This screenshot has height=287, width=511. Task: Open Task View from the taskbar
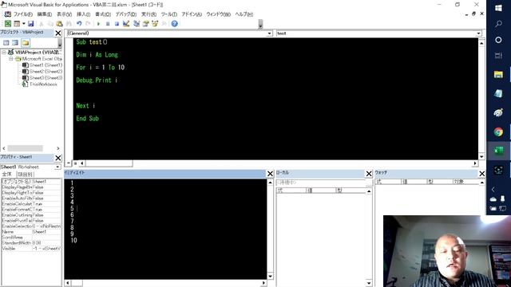point(498,56)
